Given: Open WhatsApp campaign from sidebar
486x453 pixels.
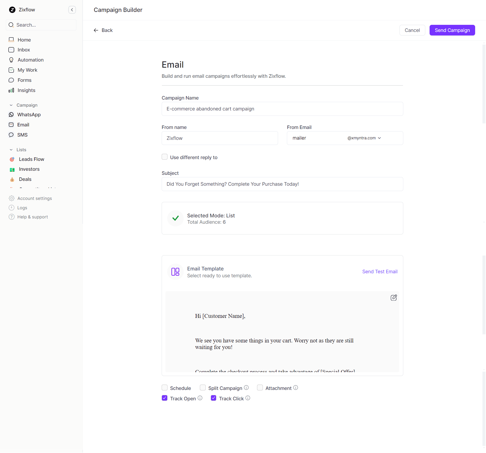Looking at the screenshot, I should pos(29,115).
